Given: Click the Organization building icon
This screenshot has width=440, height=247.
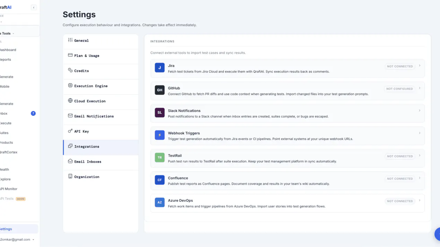Looking at the screenshot, I should click(x=70, y=176).
